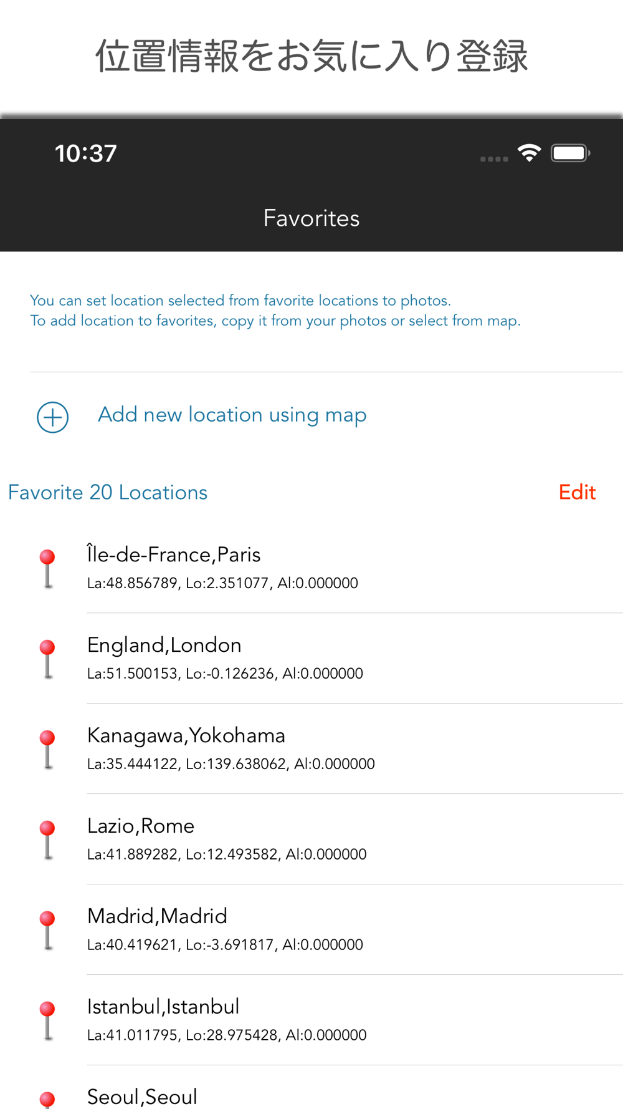
Task: Select the Île-de-France,Paris favorite
Action: [x=311, y=568]
